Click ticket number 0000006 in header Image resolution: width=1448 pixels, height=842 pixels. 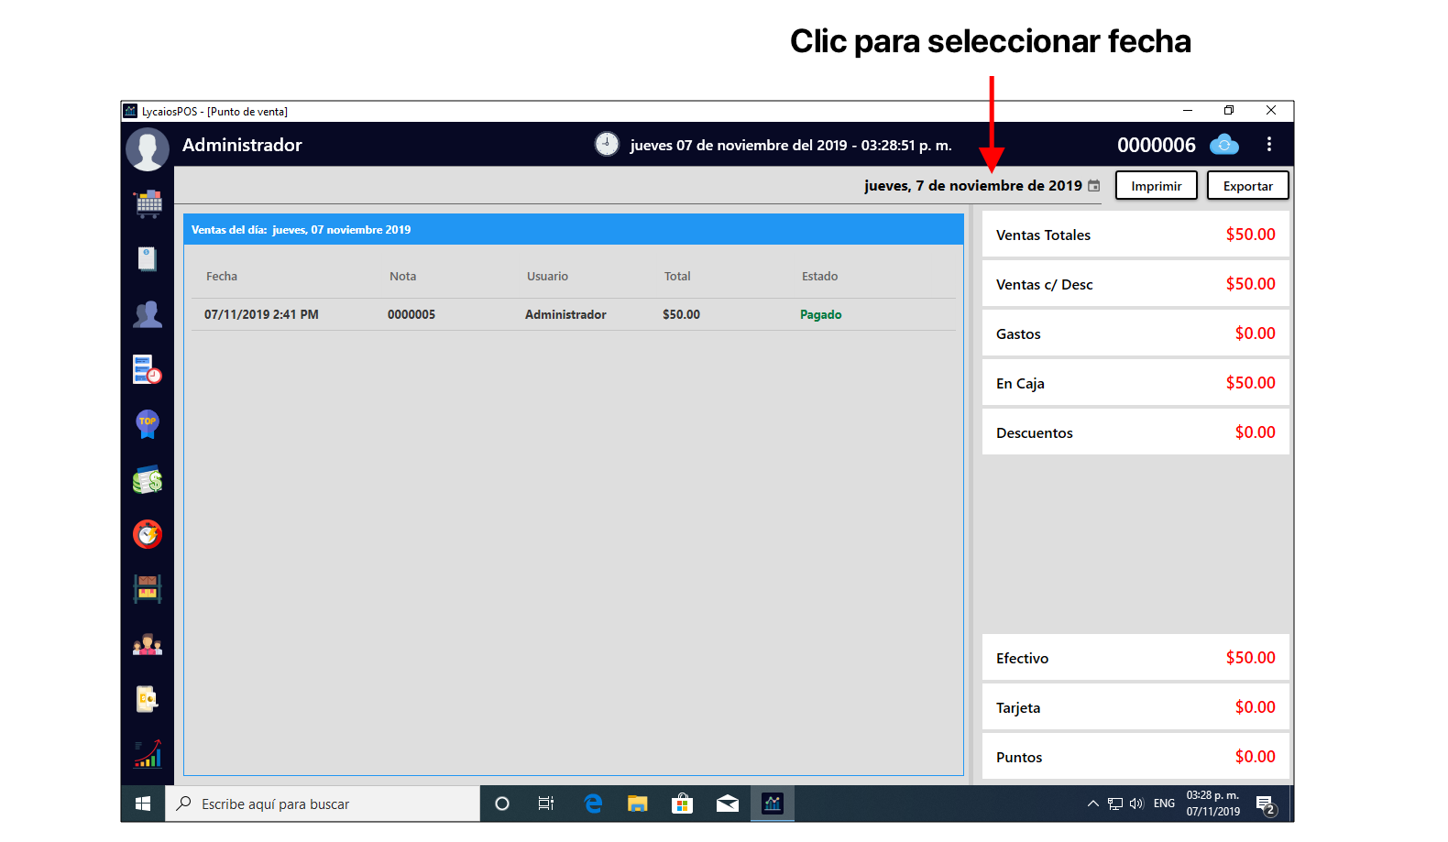[1157, 145]
